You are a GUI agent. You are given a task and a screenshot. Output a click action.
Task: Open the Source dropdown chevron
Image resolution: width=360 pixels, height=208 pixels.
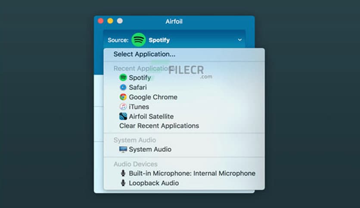coord(240,40)
